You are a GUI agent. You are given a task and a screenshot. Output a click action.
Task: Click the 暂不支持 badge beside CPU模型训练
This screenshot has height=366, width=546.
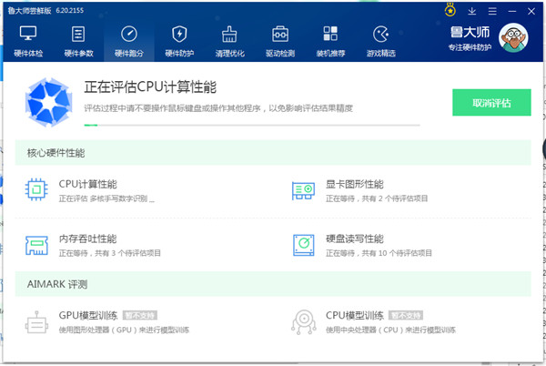(406, 315)
